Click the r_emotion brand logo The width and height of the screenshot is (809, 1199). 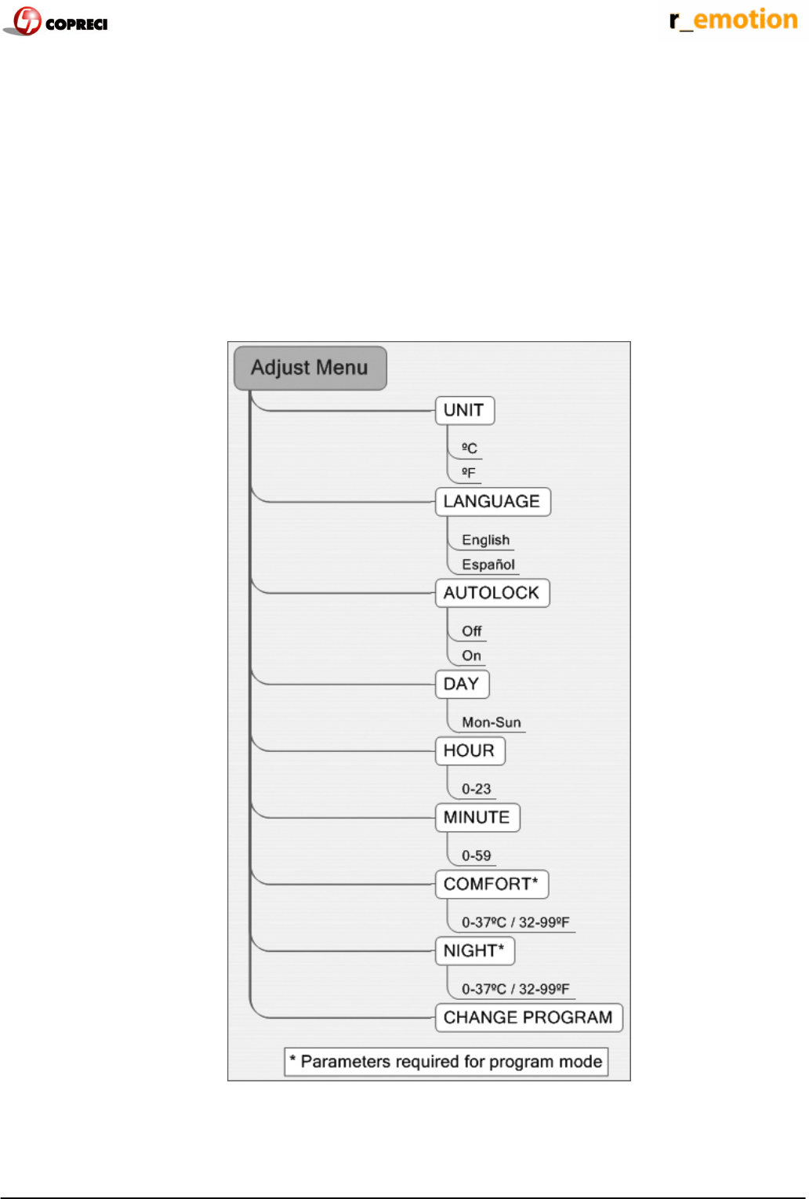pos(733,20)
